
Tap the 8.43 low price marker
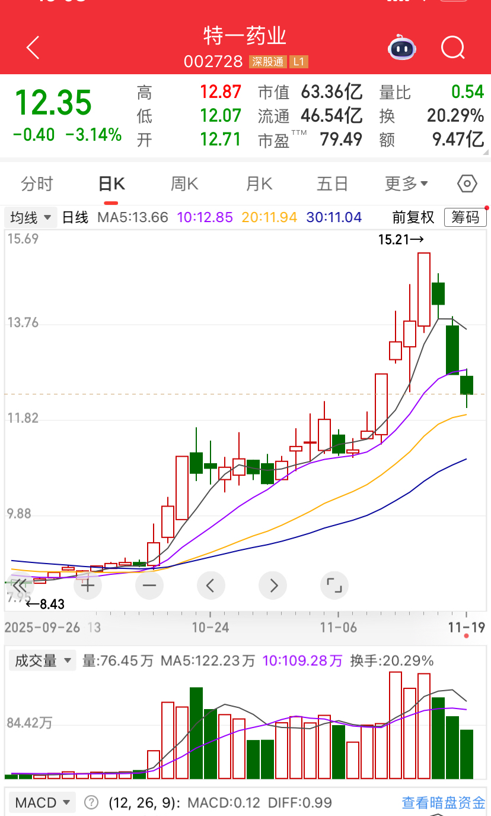tap(45, 605)
